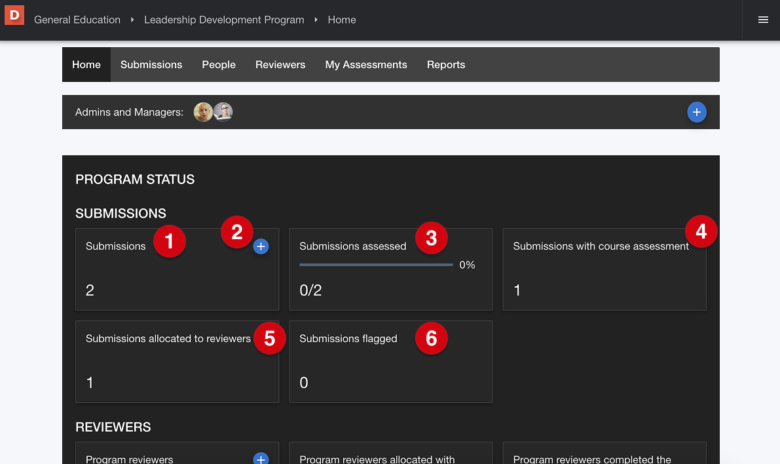Click the red badge 6 next to Submissions flagged

[431, 338]
